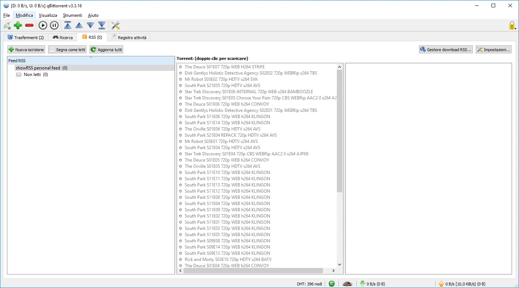This screenshot has width=519, height=288.
Task: Click the increase priority up arrow icon
Action: click(x=79, y=25)
